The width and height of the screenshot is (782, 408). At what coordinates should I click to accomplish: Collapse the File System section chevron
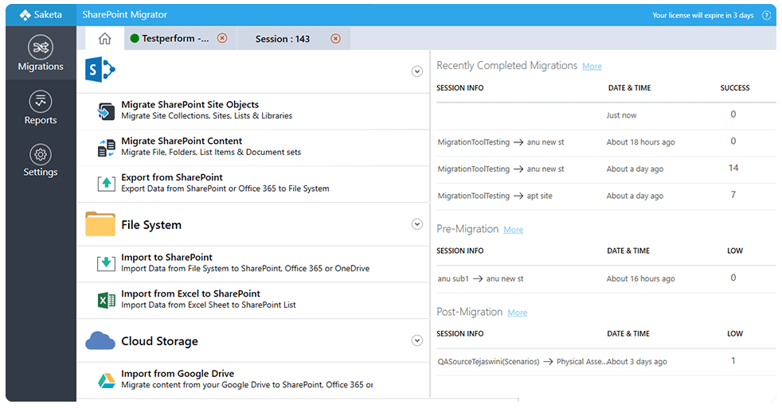[417, 224]
